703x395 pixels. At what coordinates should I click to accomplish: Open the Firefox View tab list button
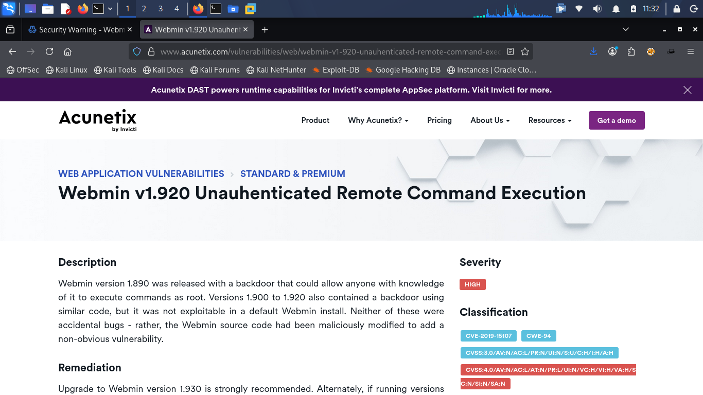click(x=10, y=30)
